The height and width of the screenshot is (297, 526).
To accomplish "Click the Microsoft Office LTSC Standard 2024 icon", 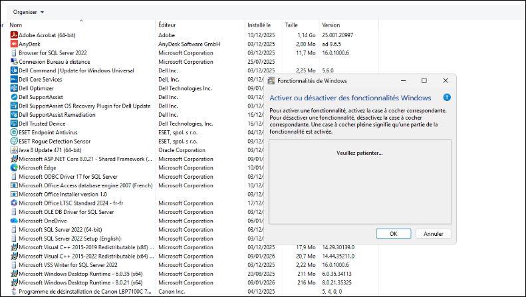I will (x=13, y=203).
